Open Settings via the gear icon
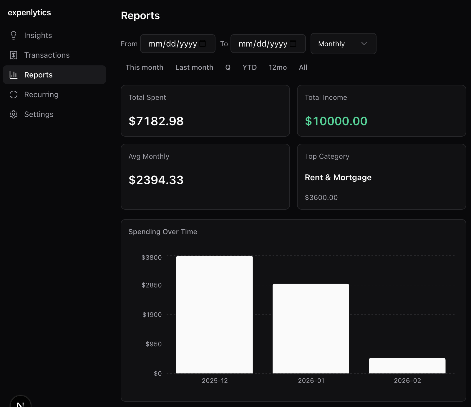The height and width of the screenshot is (407, 471). point(14,114)
